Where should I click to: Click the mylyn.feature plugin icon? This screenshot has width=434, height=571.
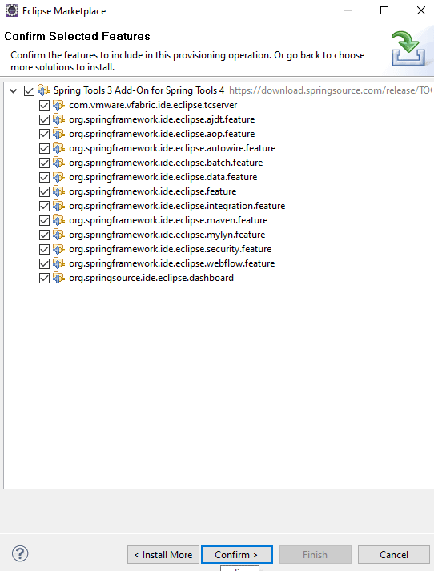[x=58, y=235]
